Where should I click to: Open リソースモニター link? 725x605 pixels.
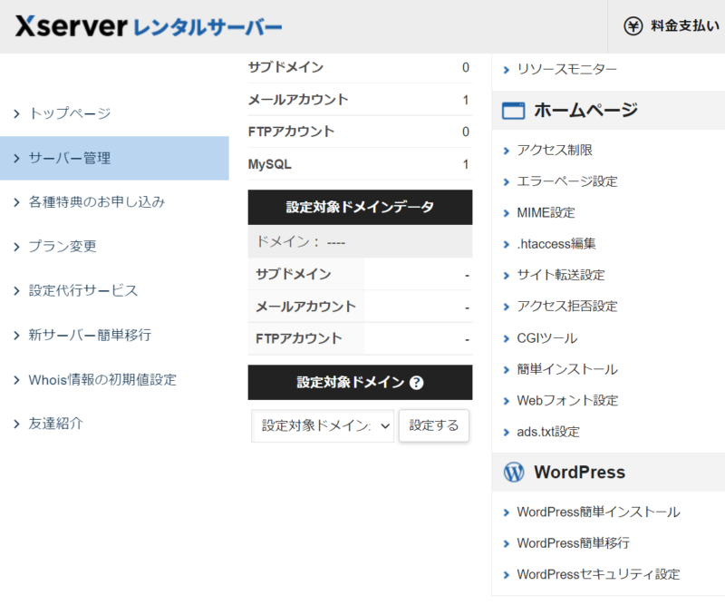click(x=567, y=70)
